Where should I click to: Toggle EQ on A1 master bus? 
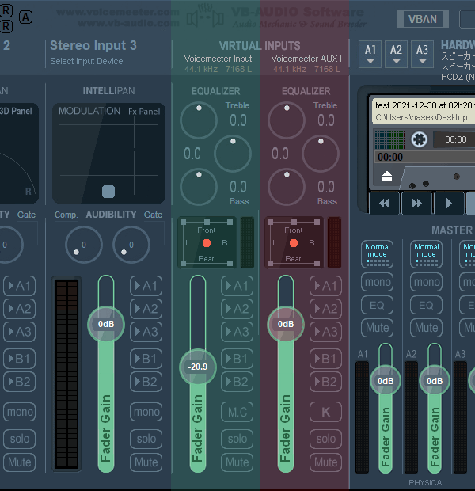click(377, 305)
